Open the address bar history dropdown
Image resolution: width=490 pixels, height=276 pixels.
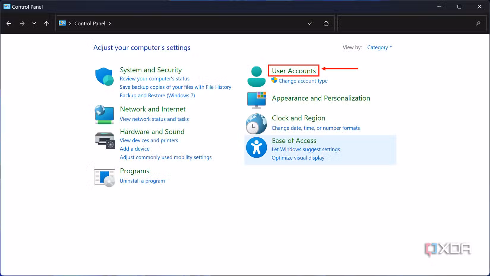click(309, 23)
